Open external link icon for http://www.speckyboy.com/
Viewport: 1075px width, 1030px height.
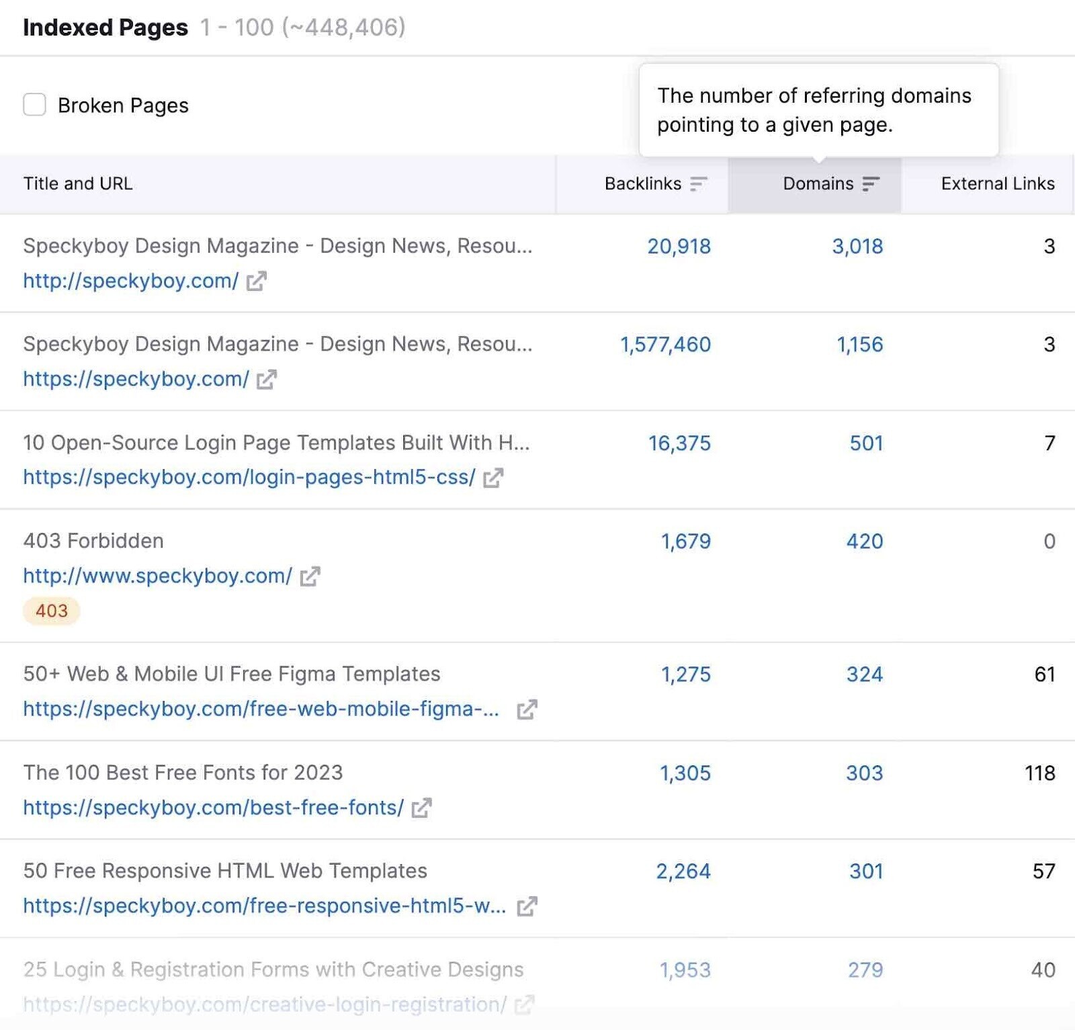pos(310,576)
